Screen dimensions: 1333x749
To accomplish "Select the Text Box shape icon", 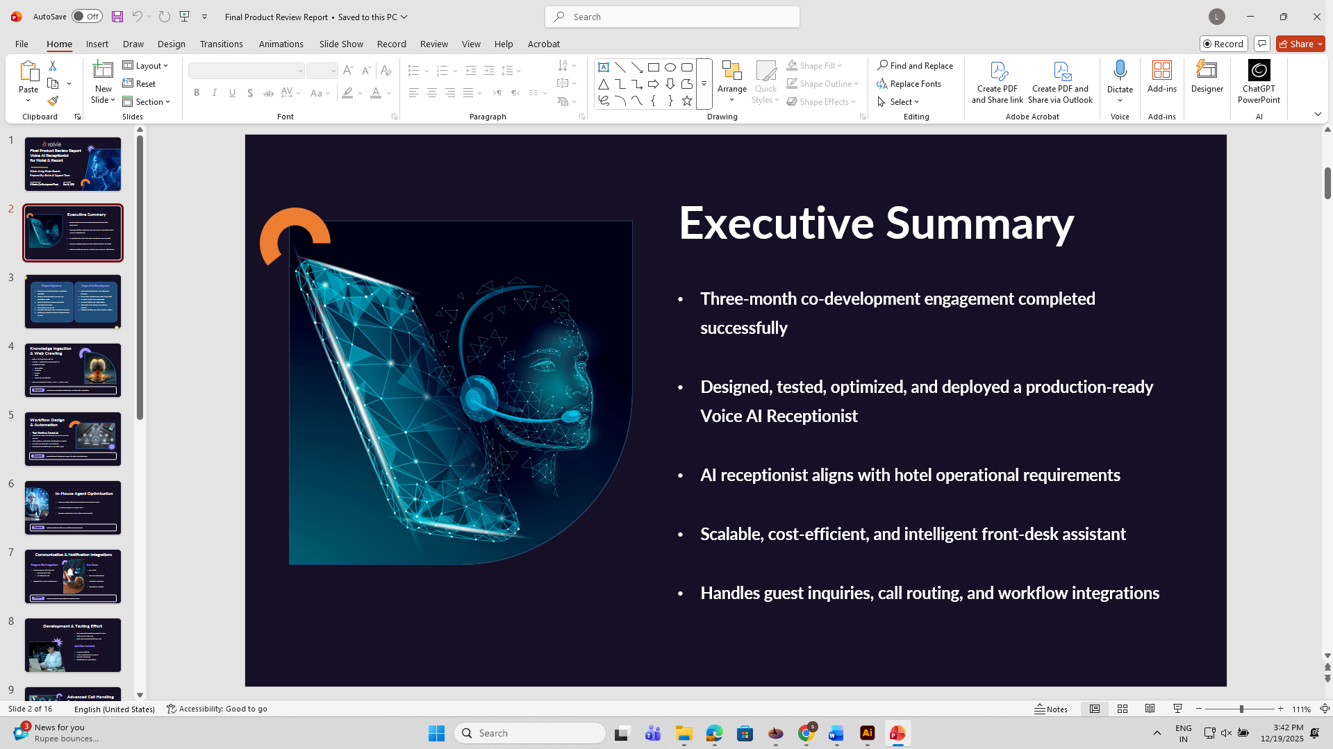I will pos(604,67).
